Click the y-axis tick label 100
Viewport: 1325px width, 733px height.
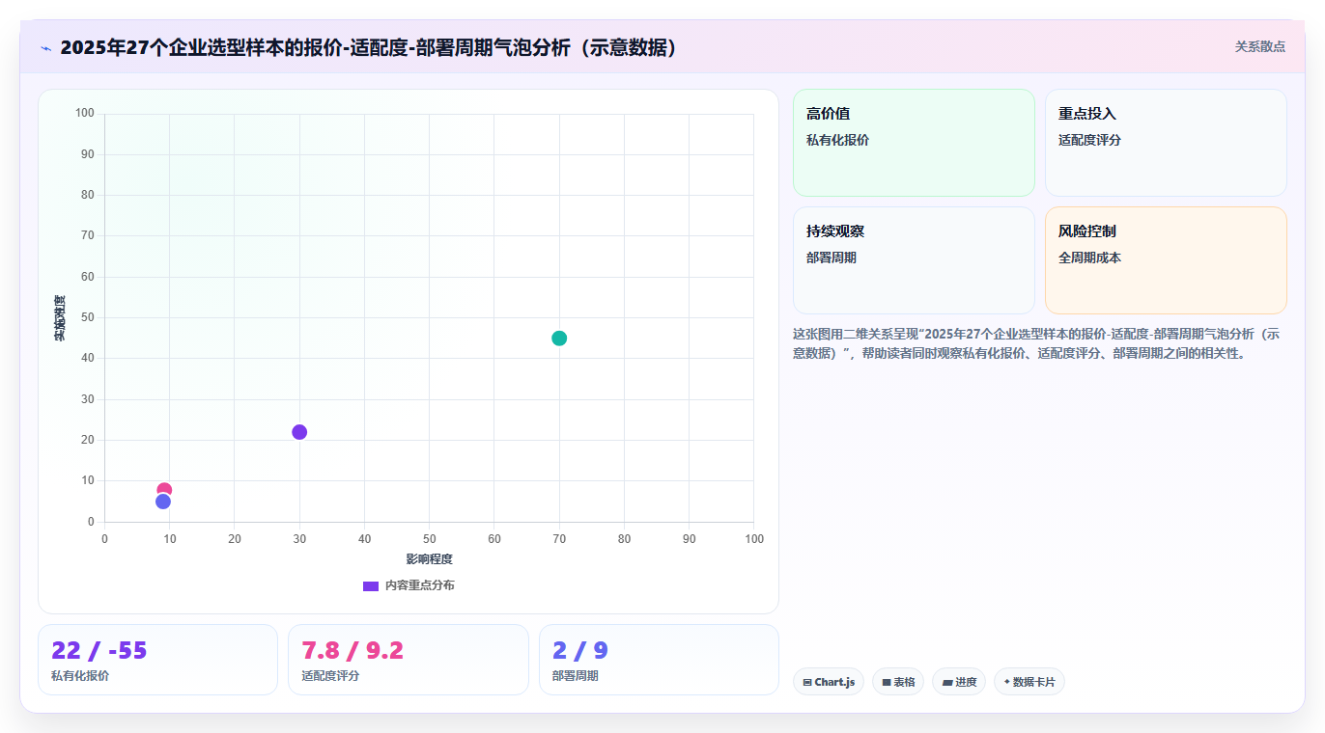(x=85, y=114)
